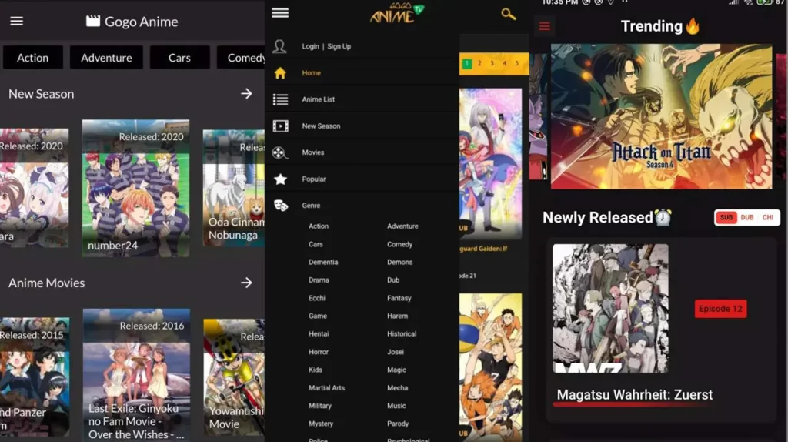The height and width of the screenshot is (442, 788).
Task: Click the GogoAnime TV logo
Action: click(397, 14)
